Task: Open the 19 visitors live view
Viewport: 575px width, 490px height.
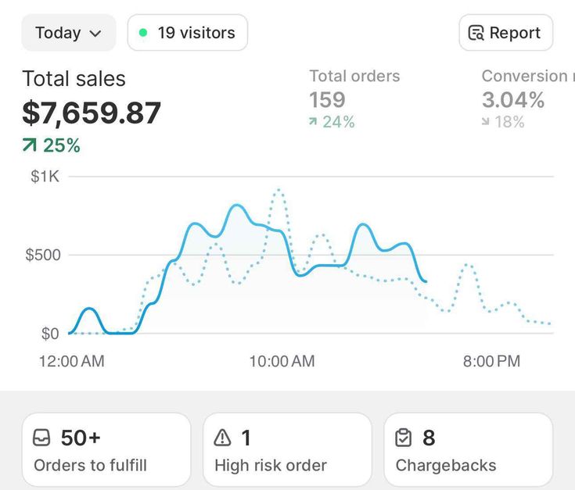Action: pos(188,33)
